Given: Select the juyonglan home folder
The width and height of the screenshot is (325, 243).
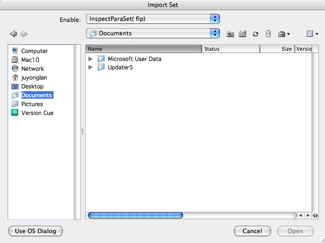Looking at the screenshot, I should click(x=34, y=78).
